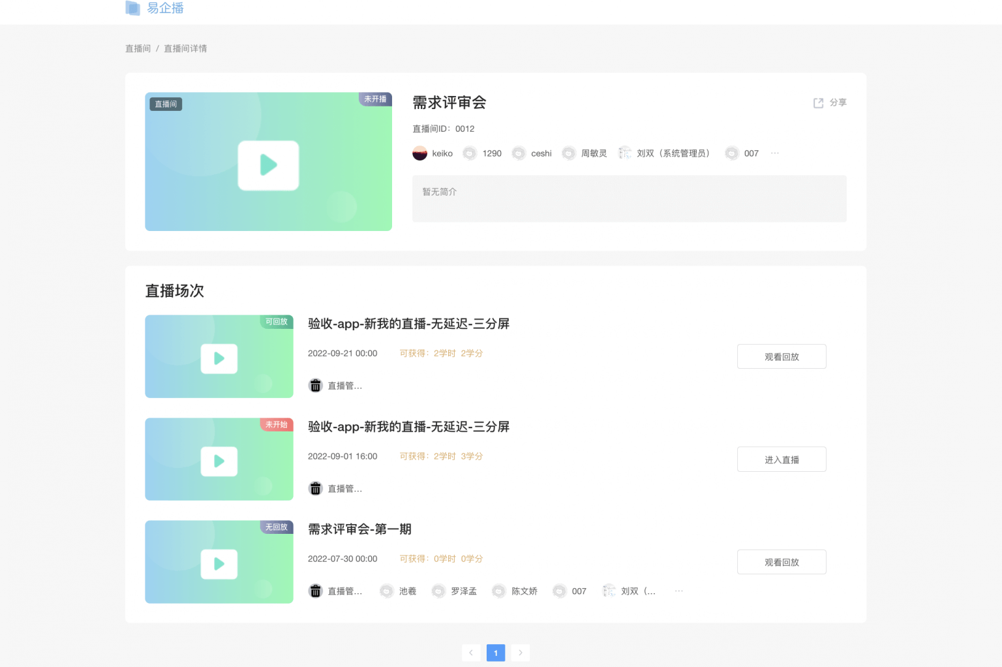Click trash-can avatar in 2022-09-01 session
Screen dimensions: 1002x667
click(x=316, y=488)
